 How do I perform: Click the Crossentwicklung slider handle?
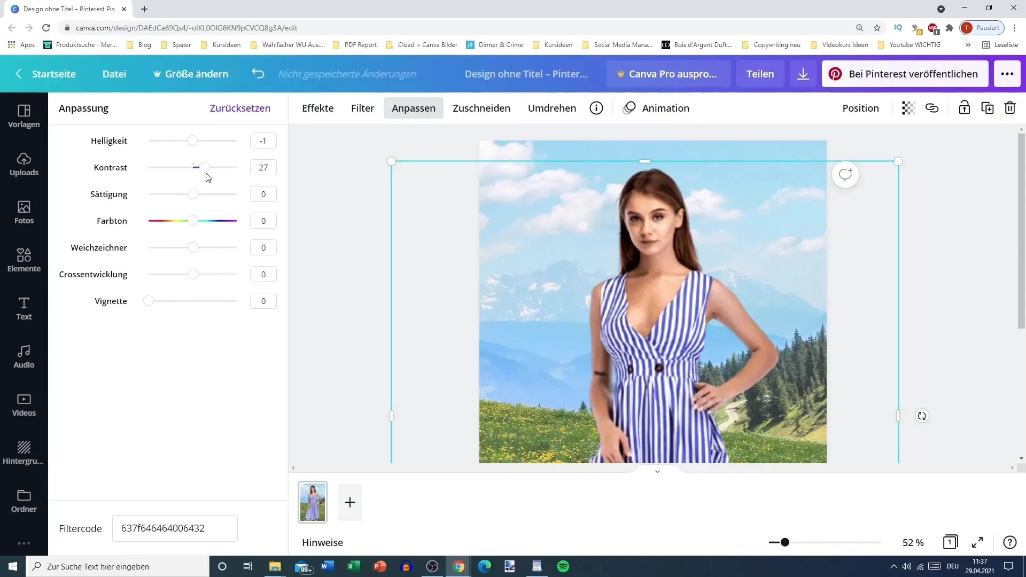(x=192, y=274)
